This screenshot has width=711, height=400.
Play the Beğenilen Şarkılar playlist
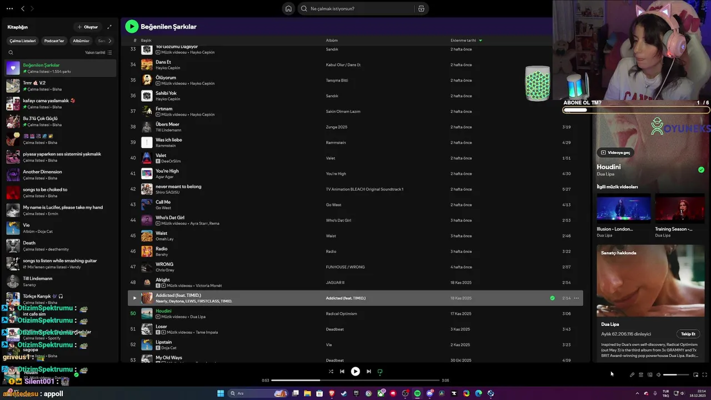click(x=132, y=26)
